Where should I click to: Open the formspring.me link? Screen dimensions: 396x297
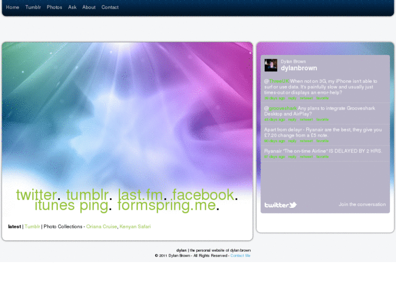pyautogui.click(x=167, y=205)
